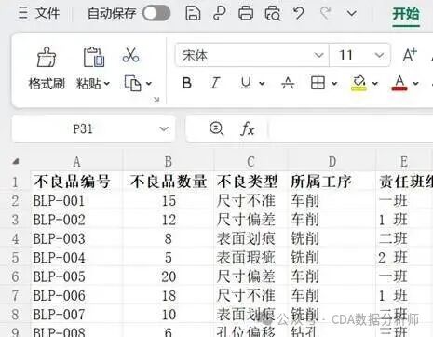The height and width of the screenshot is (337, 433).
Task: Open the fill color dropdown arrow
Action: [x=375, y=83]
